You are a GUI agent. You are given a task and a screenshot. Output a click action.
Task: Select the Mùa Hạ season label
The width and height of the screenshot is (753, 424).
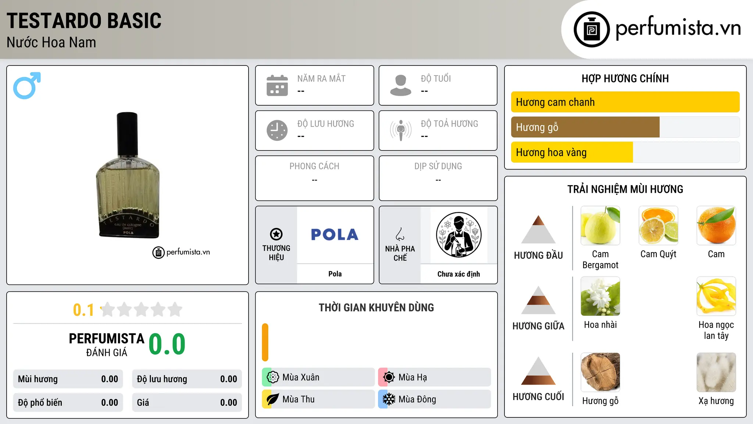[x=413, y=377]
